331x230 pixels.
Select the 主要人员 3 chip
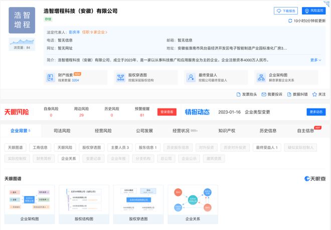pos(120,147)
